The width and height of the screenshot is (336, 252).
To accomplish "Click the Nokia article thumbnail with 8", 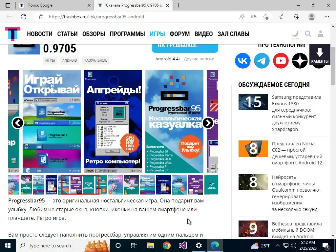I will pyautogui.click(x=253, y=149).
